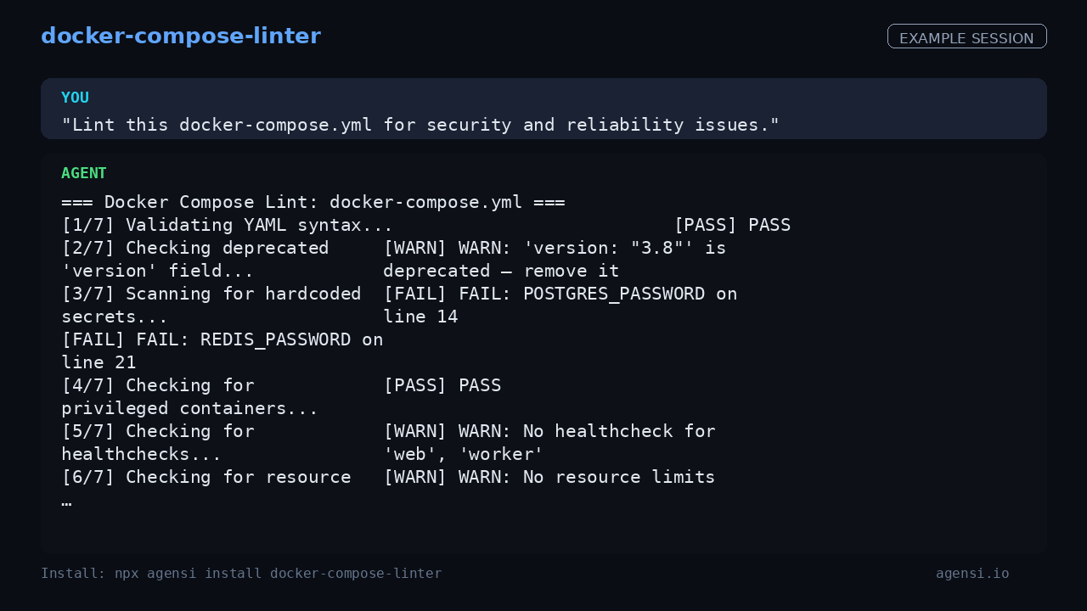The image size is (1087, 611).
Task: Click "[6/7] Checking for resource" step
Action: point(206,477)
